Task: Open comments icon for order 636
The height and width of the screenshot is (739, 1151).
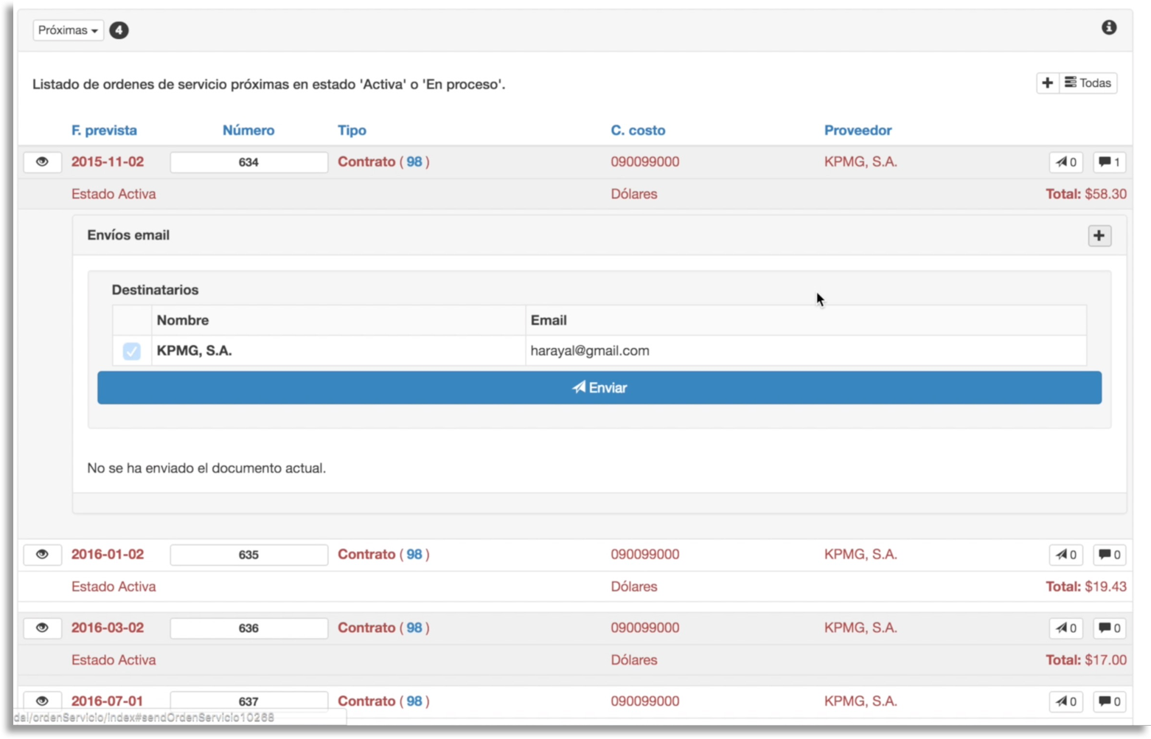Action: tap(1109, 628)
